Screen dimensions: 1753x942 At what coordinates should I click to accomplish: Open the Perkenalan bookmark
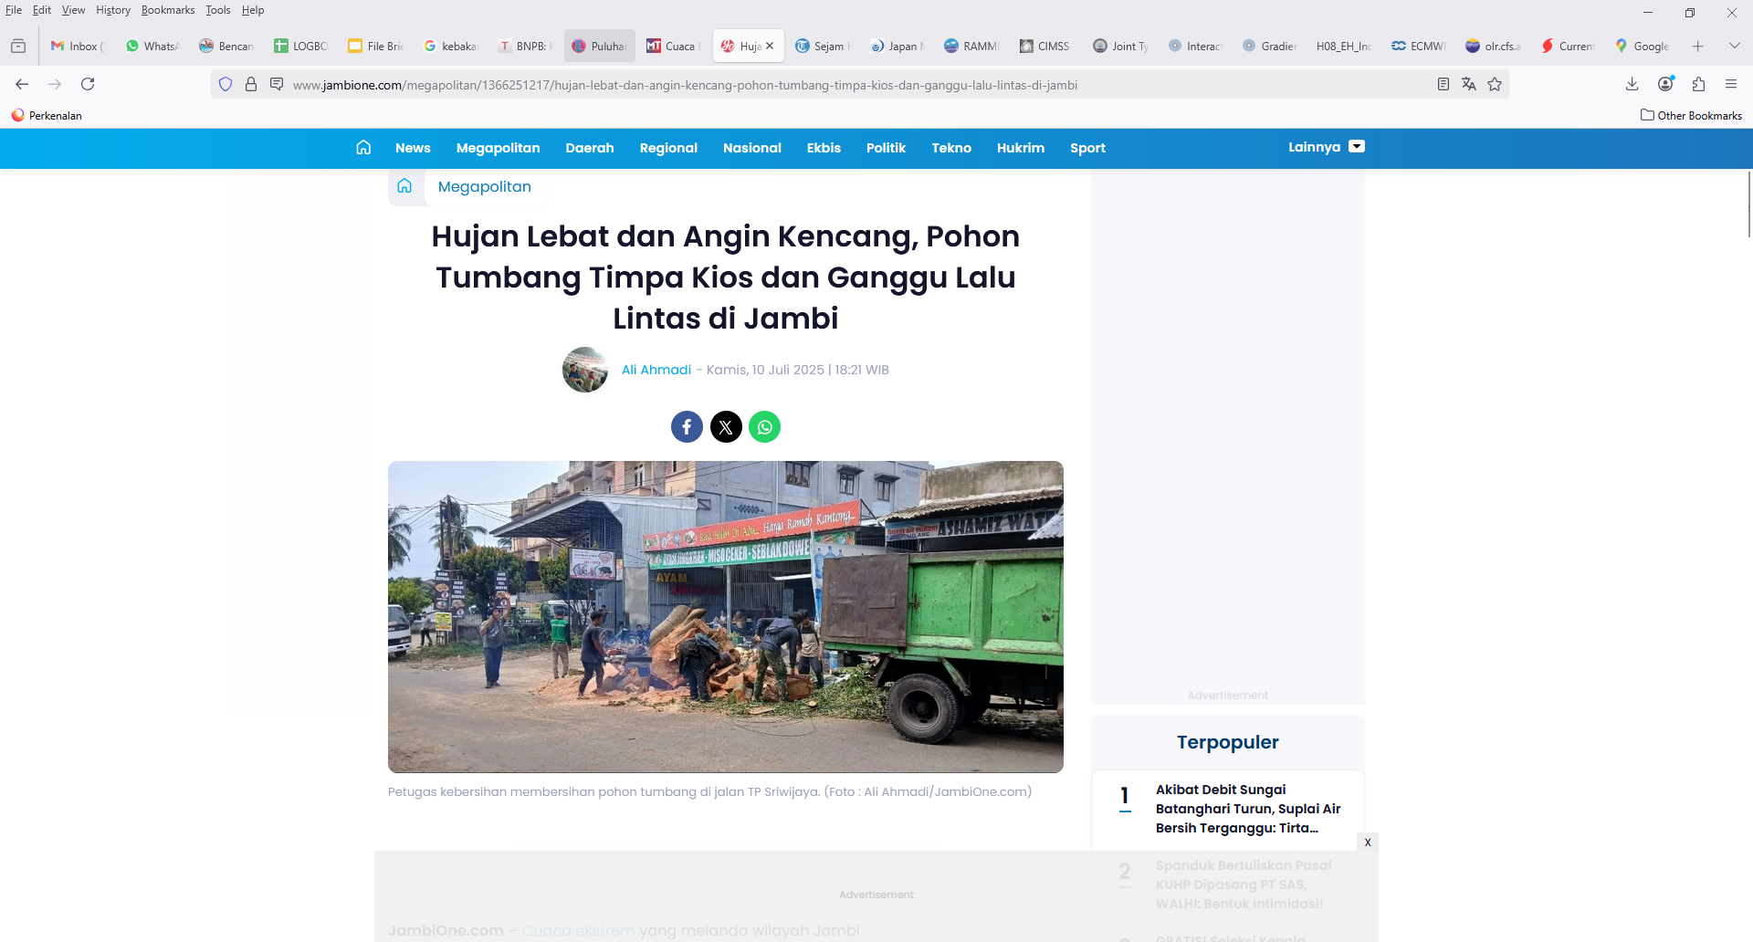coord(47,115)
